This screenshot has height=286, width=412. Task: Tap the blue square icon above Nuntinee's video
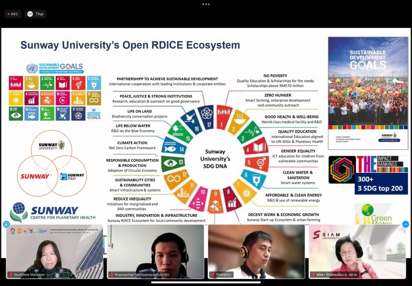[x=6, y=224]
